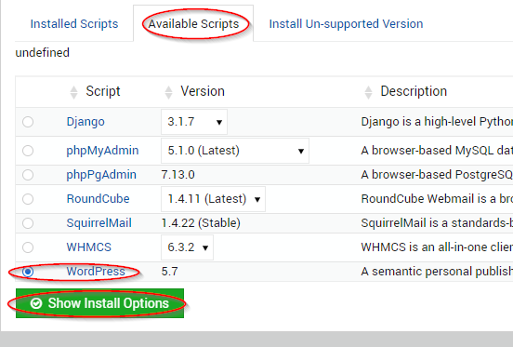Click the Show Install Options button
Screen dimensions: 513x347
[99, 303]
